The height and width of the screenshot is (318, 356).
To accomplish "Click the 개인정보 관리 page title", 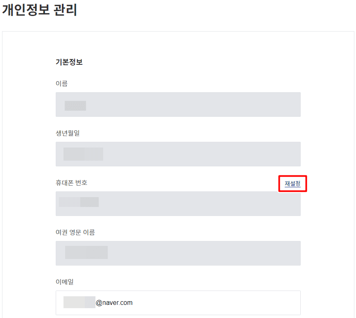I will (40, 10).
